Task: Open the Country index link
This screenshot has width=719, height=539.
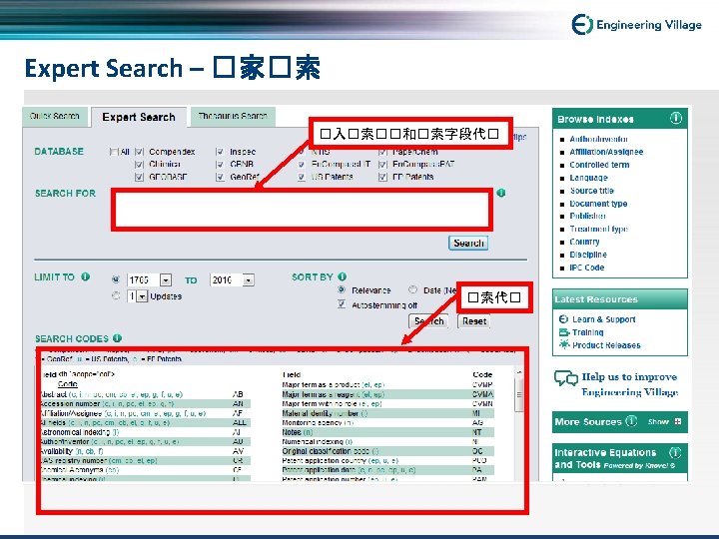Action: 584,242
